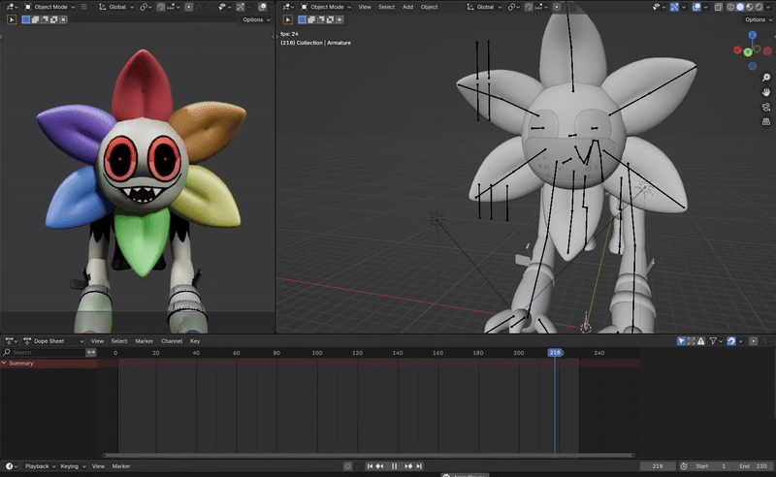Toggle proportional editing in left viewport header
This screenshot has width=776, height=477.
(x=189, y=7)
